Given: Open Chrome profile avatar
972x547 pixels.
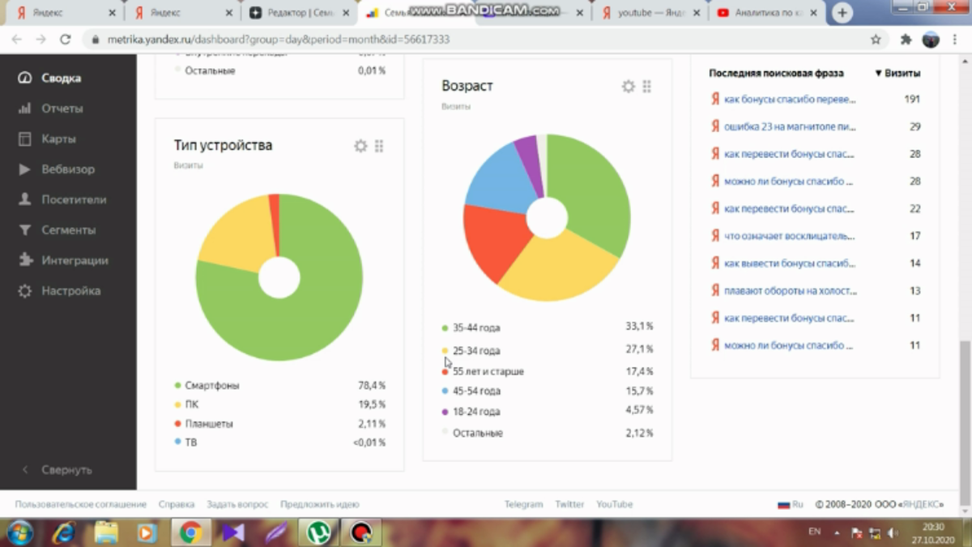Looking at the screenshot, I should [932, 39].
